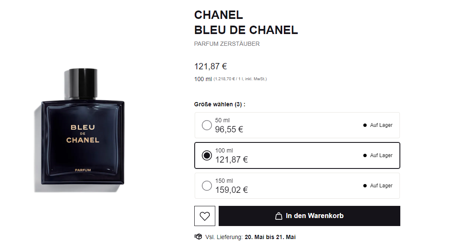Viewport: 476px width, 242px height.
Task: Open the CHANEL brand name link
Action: pos(218,15)
